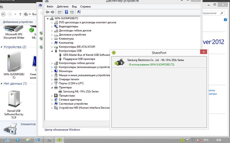Select the WIN-3UONPG9EJT2 device icon

14,62
